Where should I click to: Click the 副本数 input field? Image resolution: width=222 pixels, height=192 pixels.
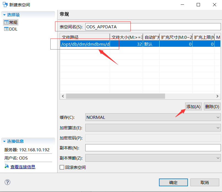(x=153, y=148)
